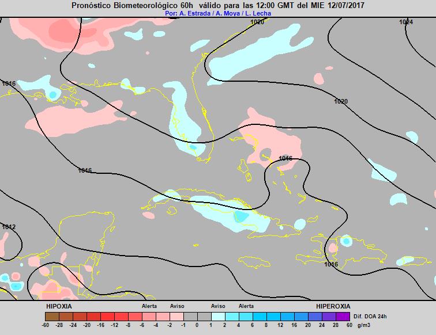Image resolution: width=436 pixels, height=335 pixels.
Task: Click the 1020 isobar label at the map's top edge
Action: tap(257, 22)
